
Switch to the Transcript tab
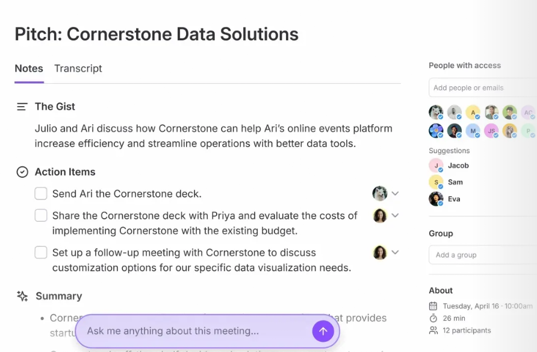click(78, 68)
